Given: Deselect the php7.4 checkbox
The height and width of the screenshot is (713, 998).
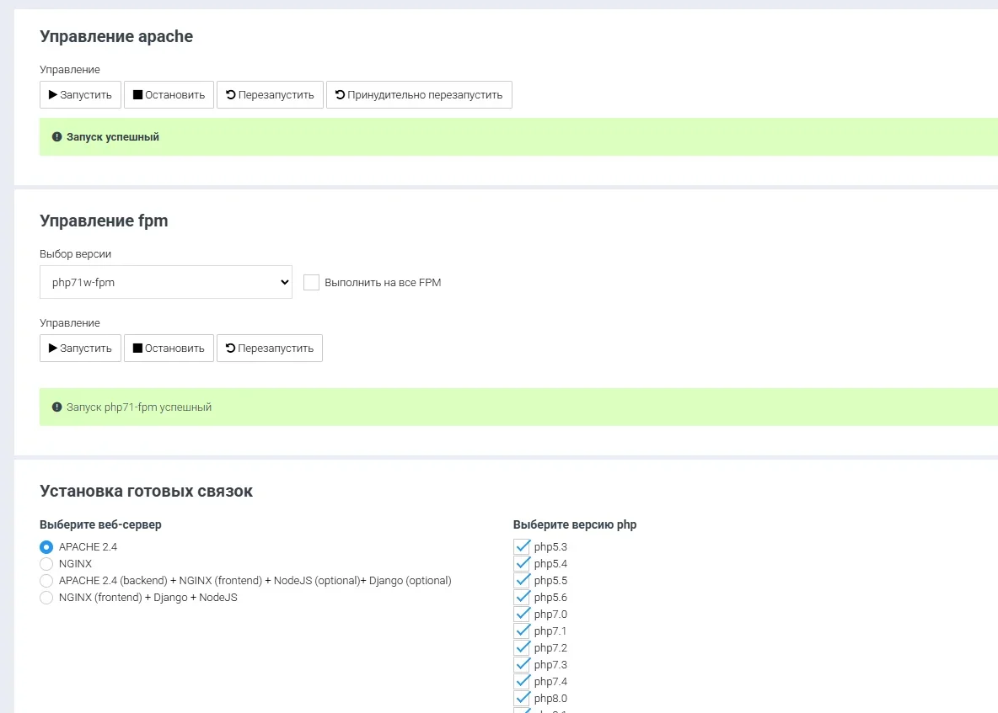Looking at the screenshot, I should point(522,682).
